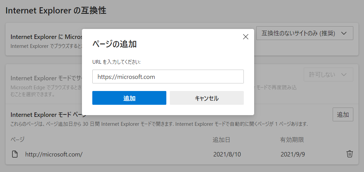
Task: Click the 追加 button beside Internet Explorer モード ページ
Action: click(343, 114)
